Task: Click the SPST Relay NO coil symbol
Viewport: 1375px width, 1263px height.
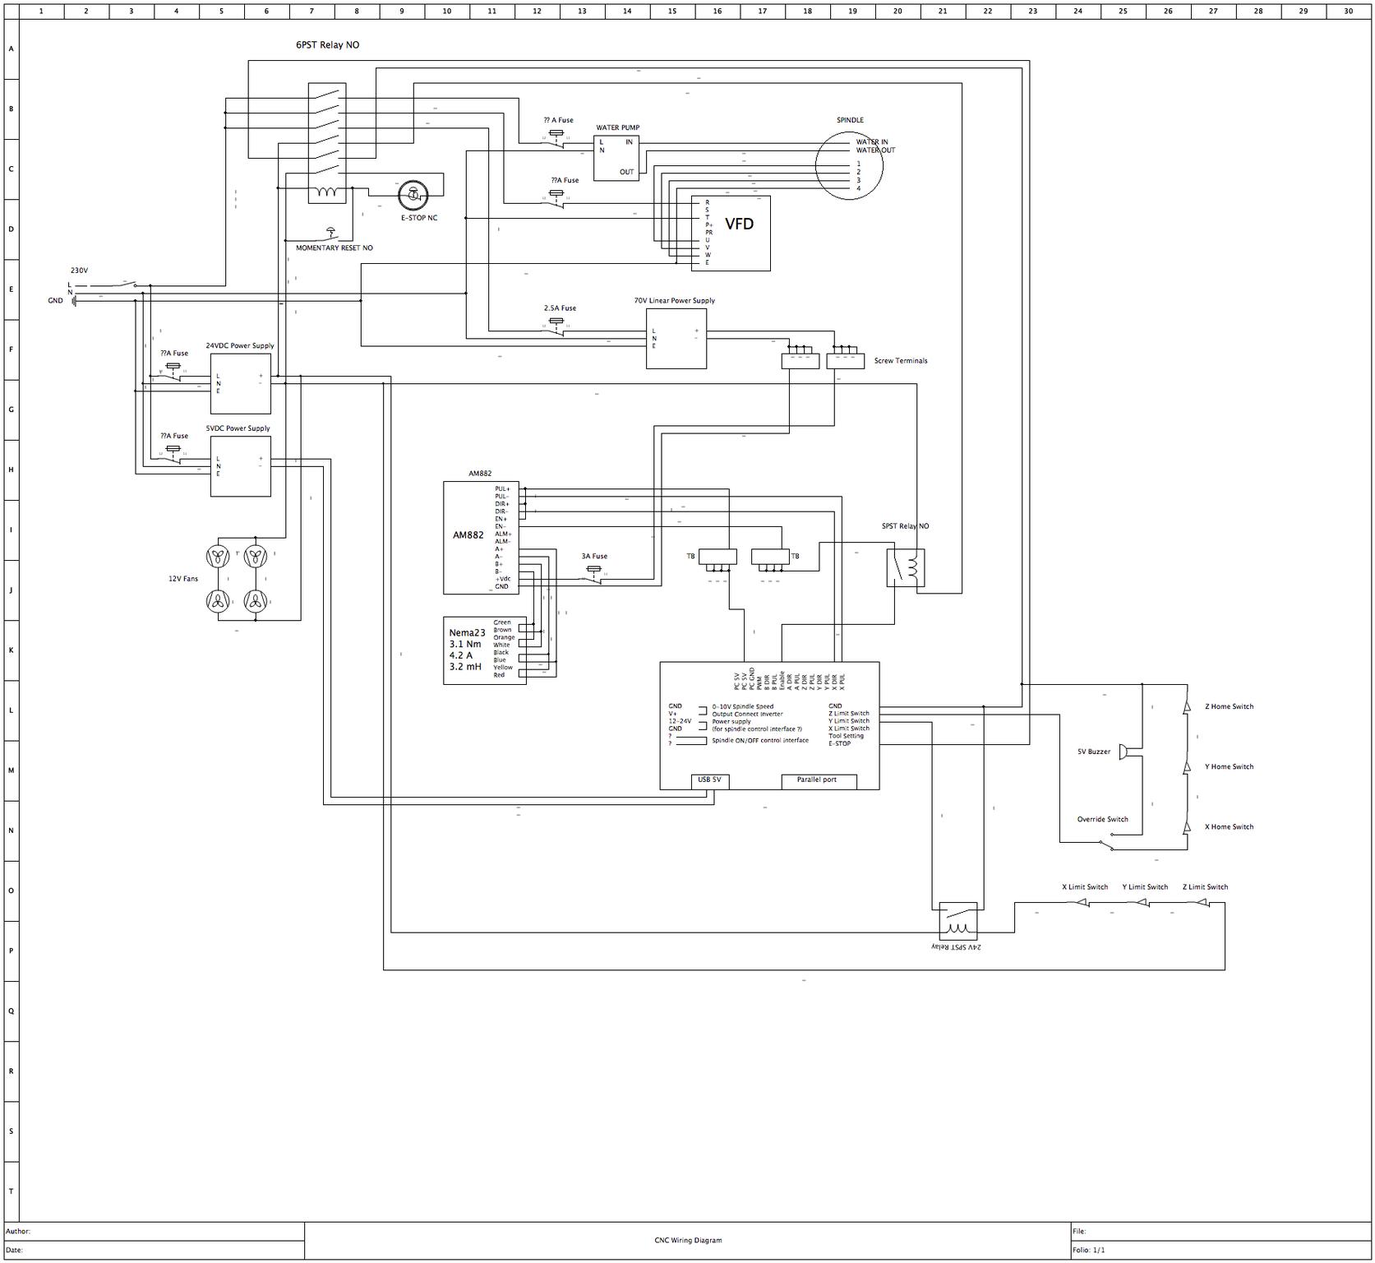Action: tap(906, 567)
